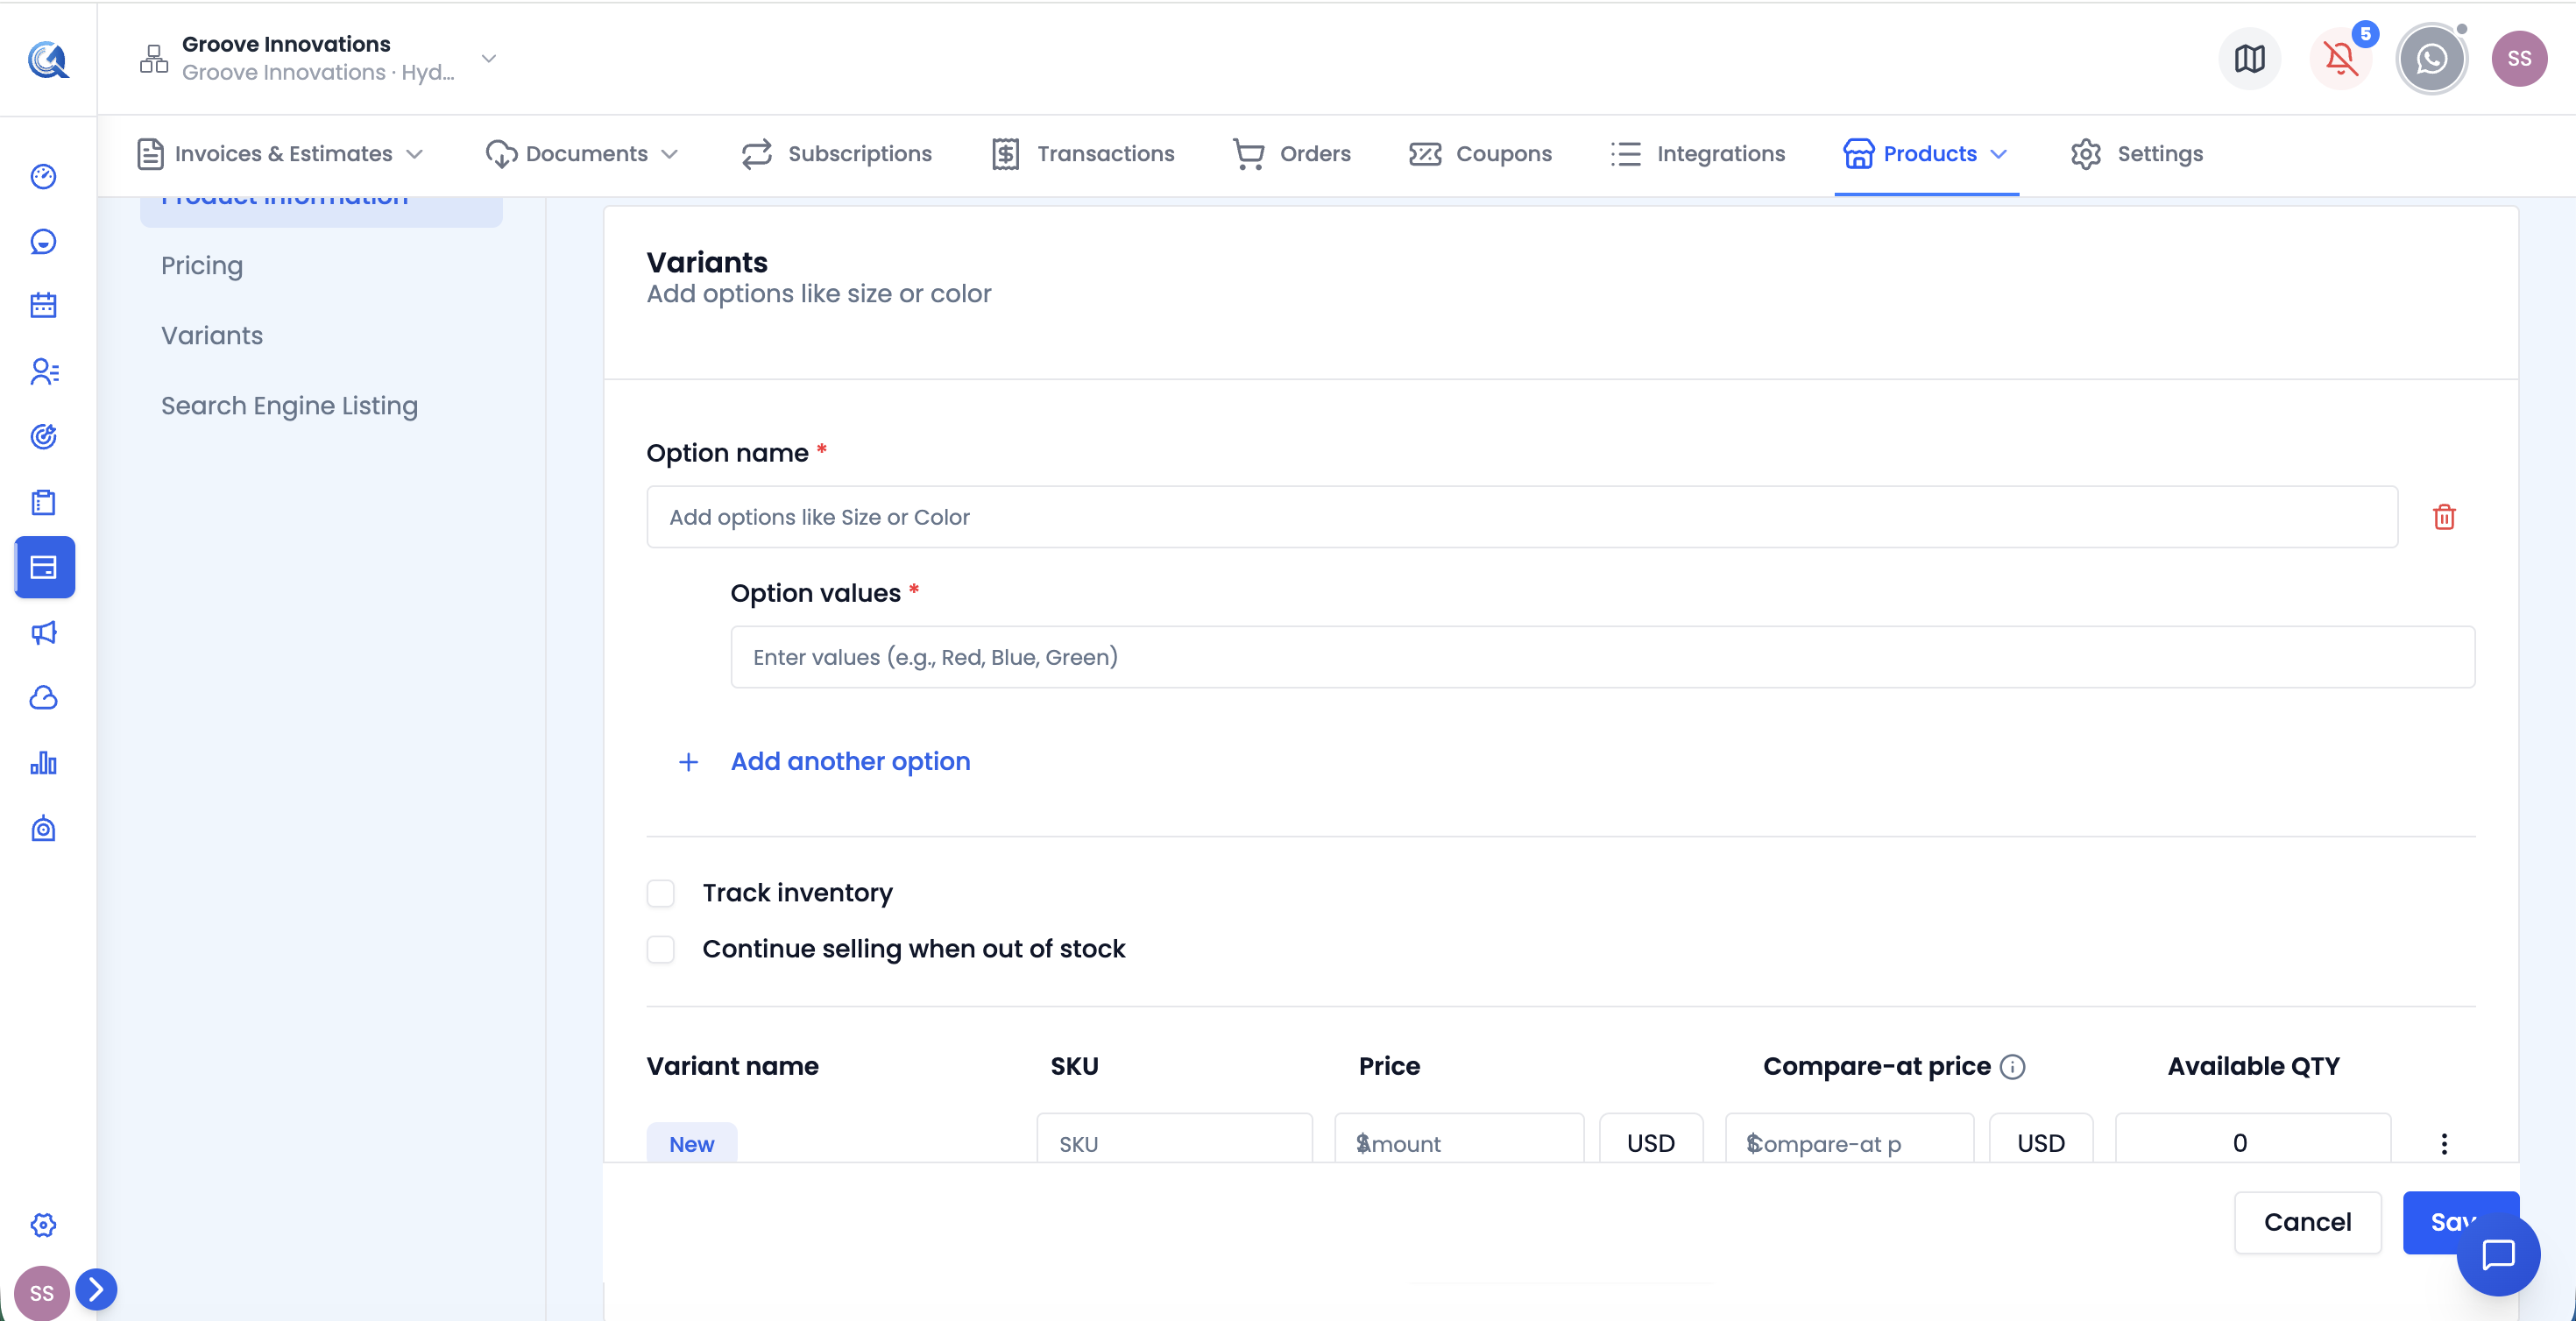Open the calendar icon in sidebar

point(43,306)
